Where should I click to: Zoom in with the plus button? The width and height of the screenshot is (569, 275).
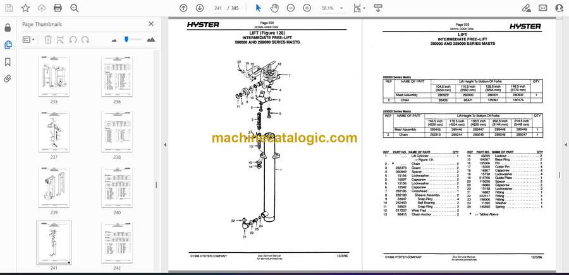pos(307,8)
